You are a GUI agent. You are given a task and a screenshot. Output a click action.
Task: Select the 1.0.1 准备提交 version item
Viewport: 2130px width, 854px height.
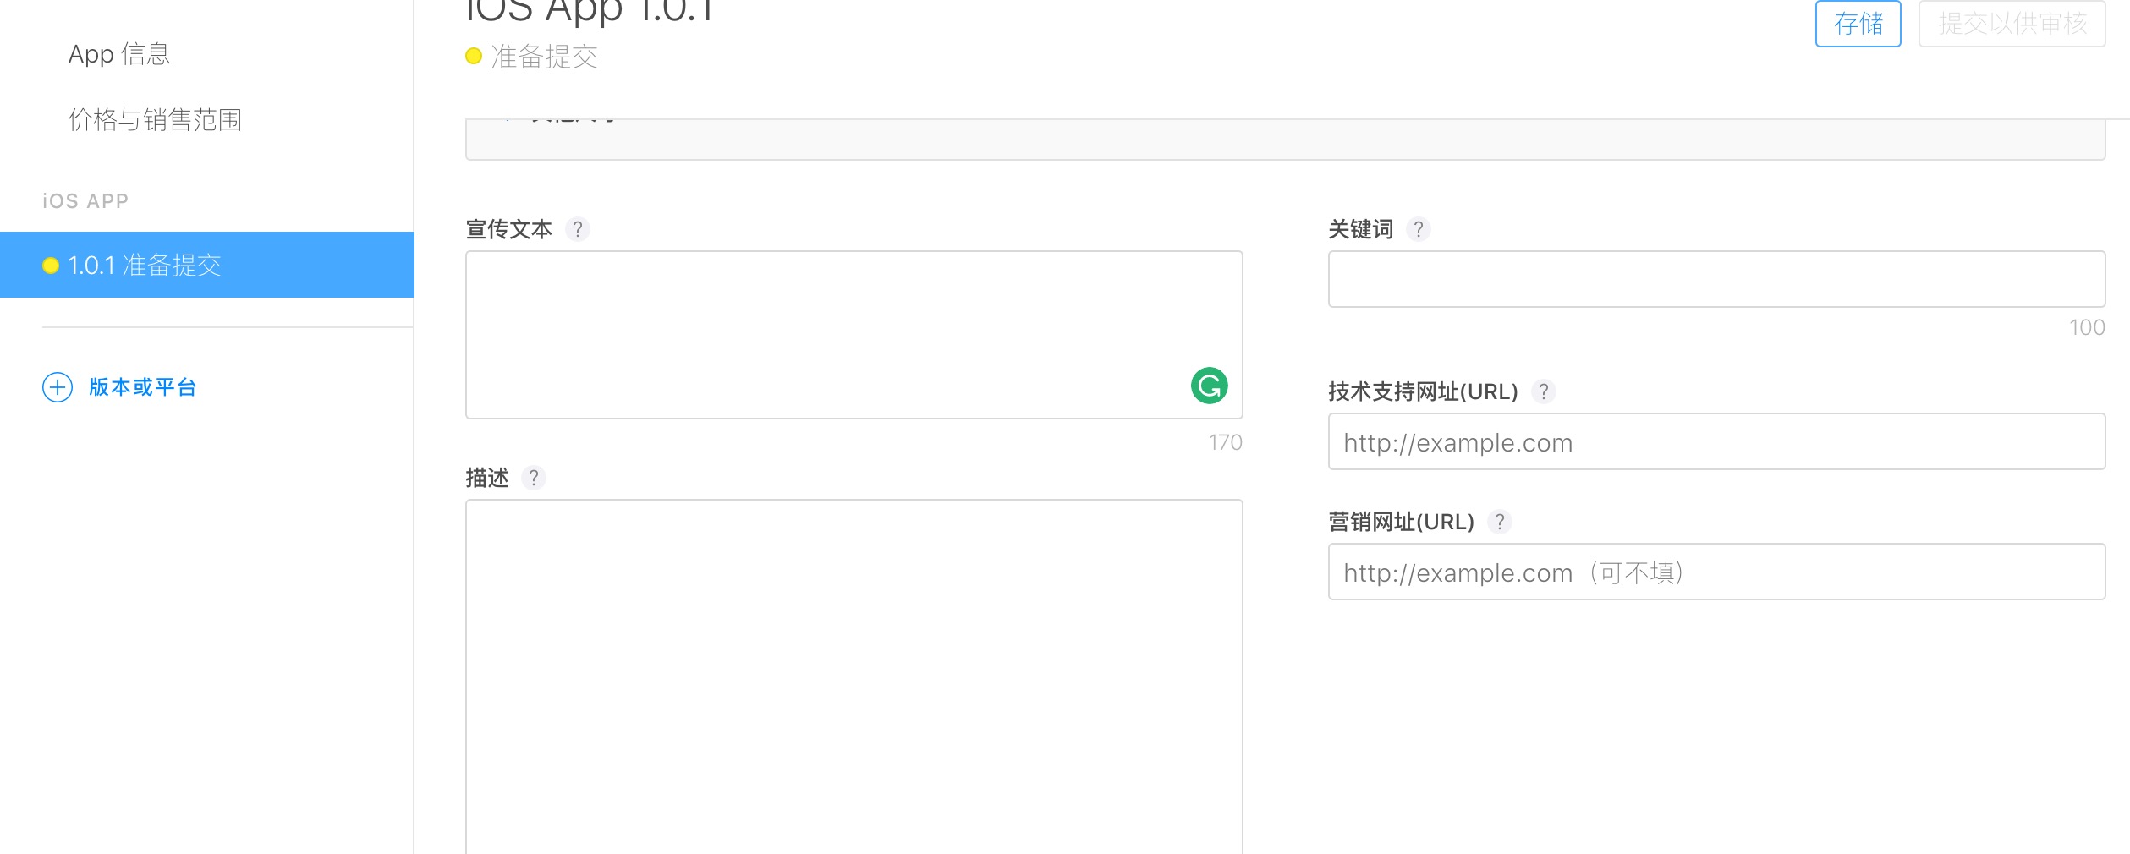pyautogui.click(x=207, y=265)
